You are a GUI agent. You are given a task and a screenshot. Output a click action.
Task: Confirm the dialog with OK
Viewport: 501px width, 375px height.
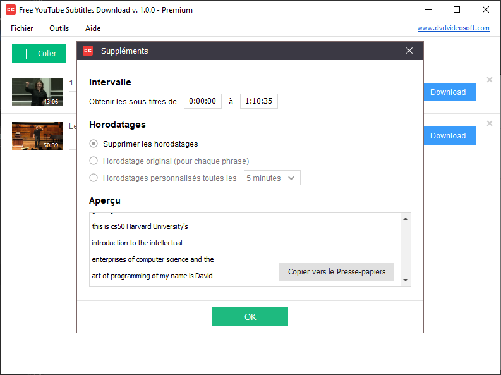tap(250, 317)
